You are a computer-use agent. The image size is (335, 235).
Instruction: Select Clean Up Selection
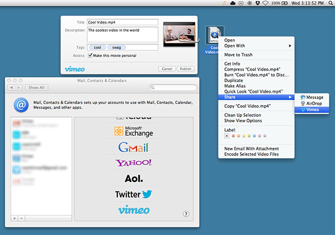(x=256, y=115)
